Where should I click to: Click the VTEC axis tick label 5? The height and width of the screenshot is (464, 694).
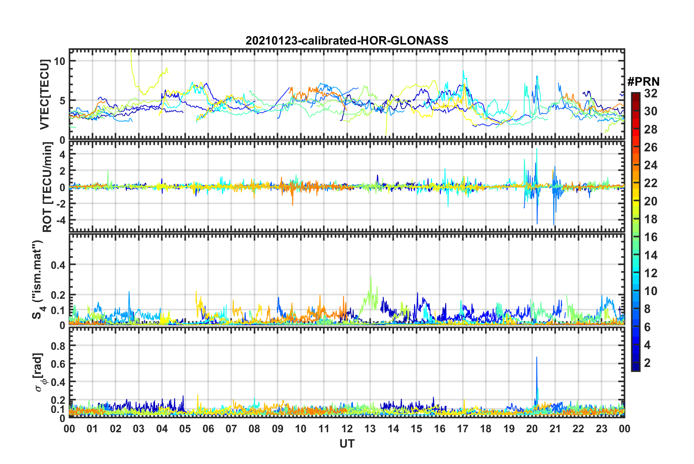[62, 101]
